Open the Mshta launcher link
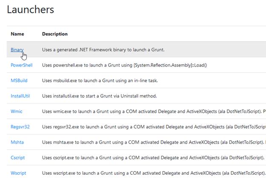 [x=17, y=142]
